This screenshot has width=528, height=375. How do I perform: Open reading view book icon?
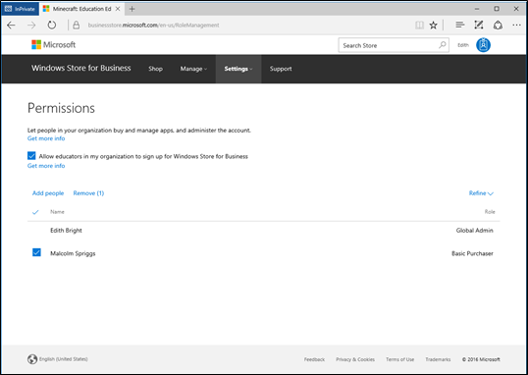[x=419, y=26]
